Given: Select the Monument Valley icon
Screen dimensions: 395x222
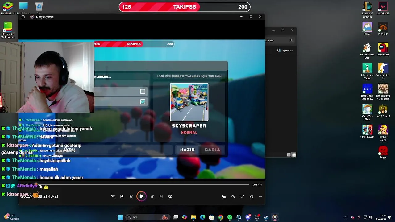Looking at the screenshot, I should pos(367,72).
